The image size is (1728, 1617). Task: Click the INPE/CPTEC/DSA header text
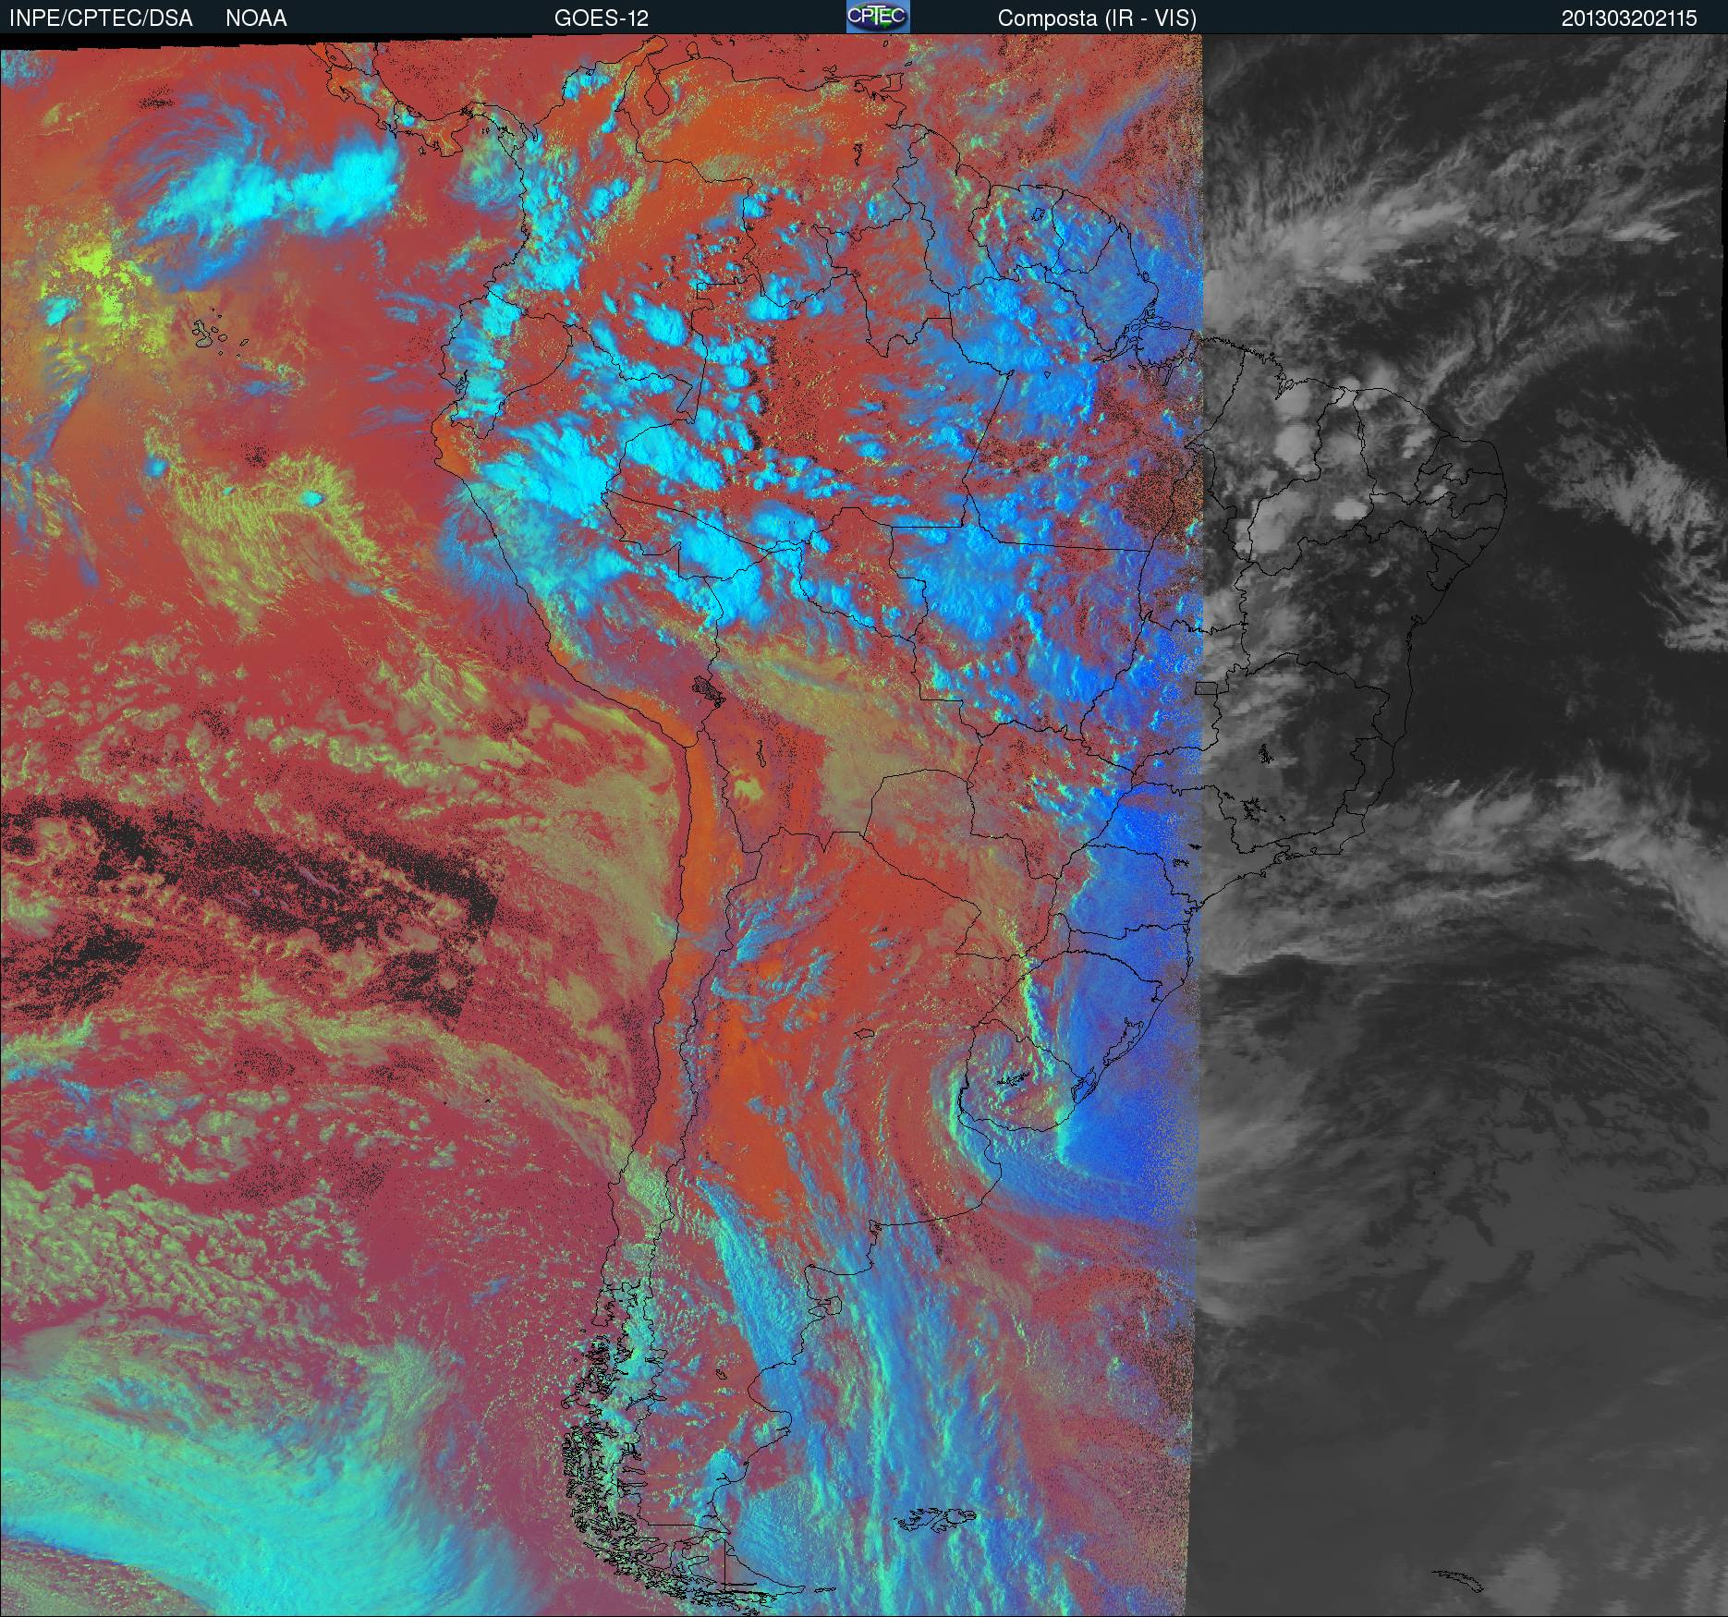click(x=101, y=18)
